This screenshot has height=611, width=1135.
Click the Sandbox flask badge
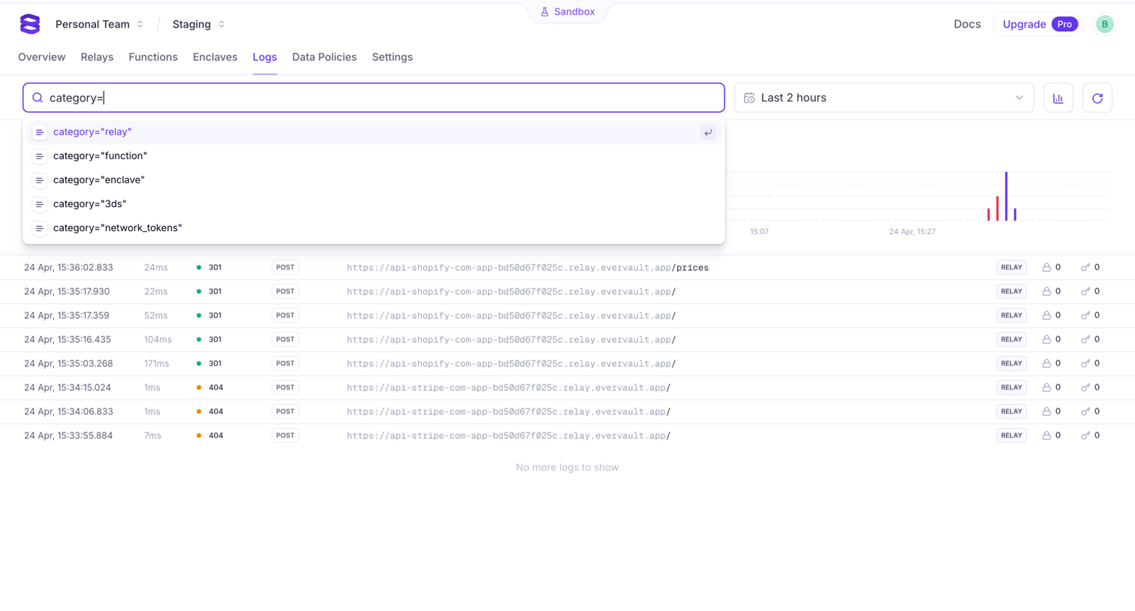(567, 12)
